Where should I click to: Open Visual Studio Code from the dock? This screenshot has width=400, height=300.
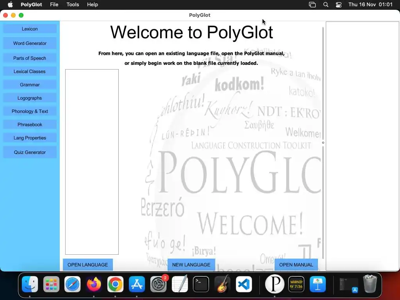[x=244, y=284]
